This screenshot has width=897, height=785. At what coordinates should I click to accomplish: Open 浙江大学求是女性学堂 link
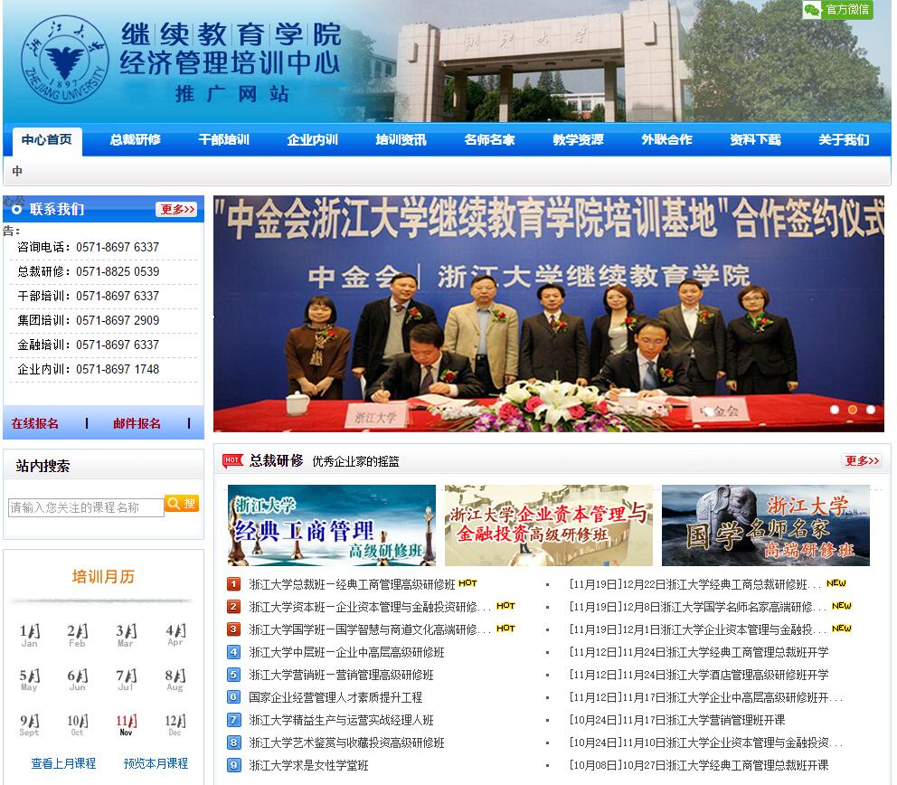pos(309,765)
